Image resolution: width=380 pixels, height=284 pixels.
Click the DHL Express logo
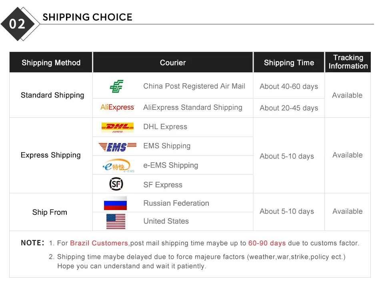[117, 127]
